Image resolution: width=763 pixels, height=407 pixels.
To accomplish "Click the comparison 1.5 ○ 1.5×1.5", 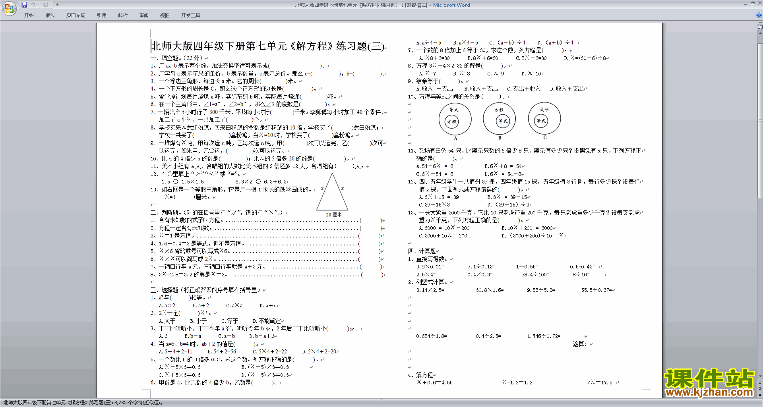I will click(x=183, y=181).
